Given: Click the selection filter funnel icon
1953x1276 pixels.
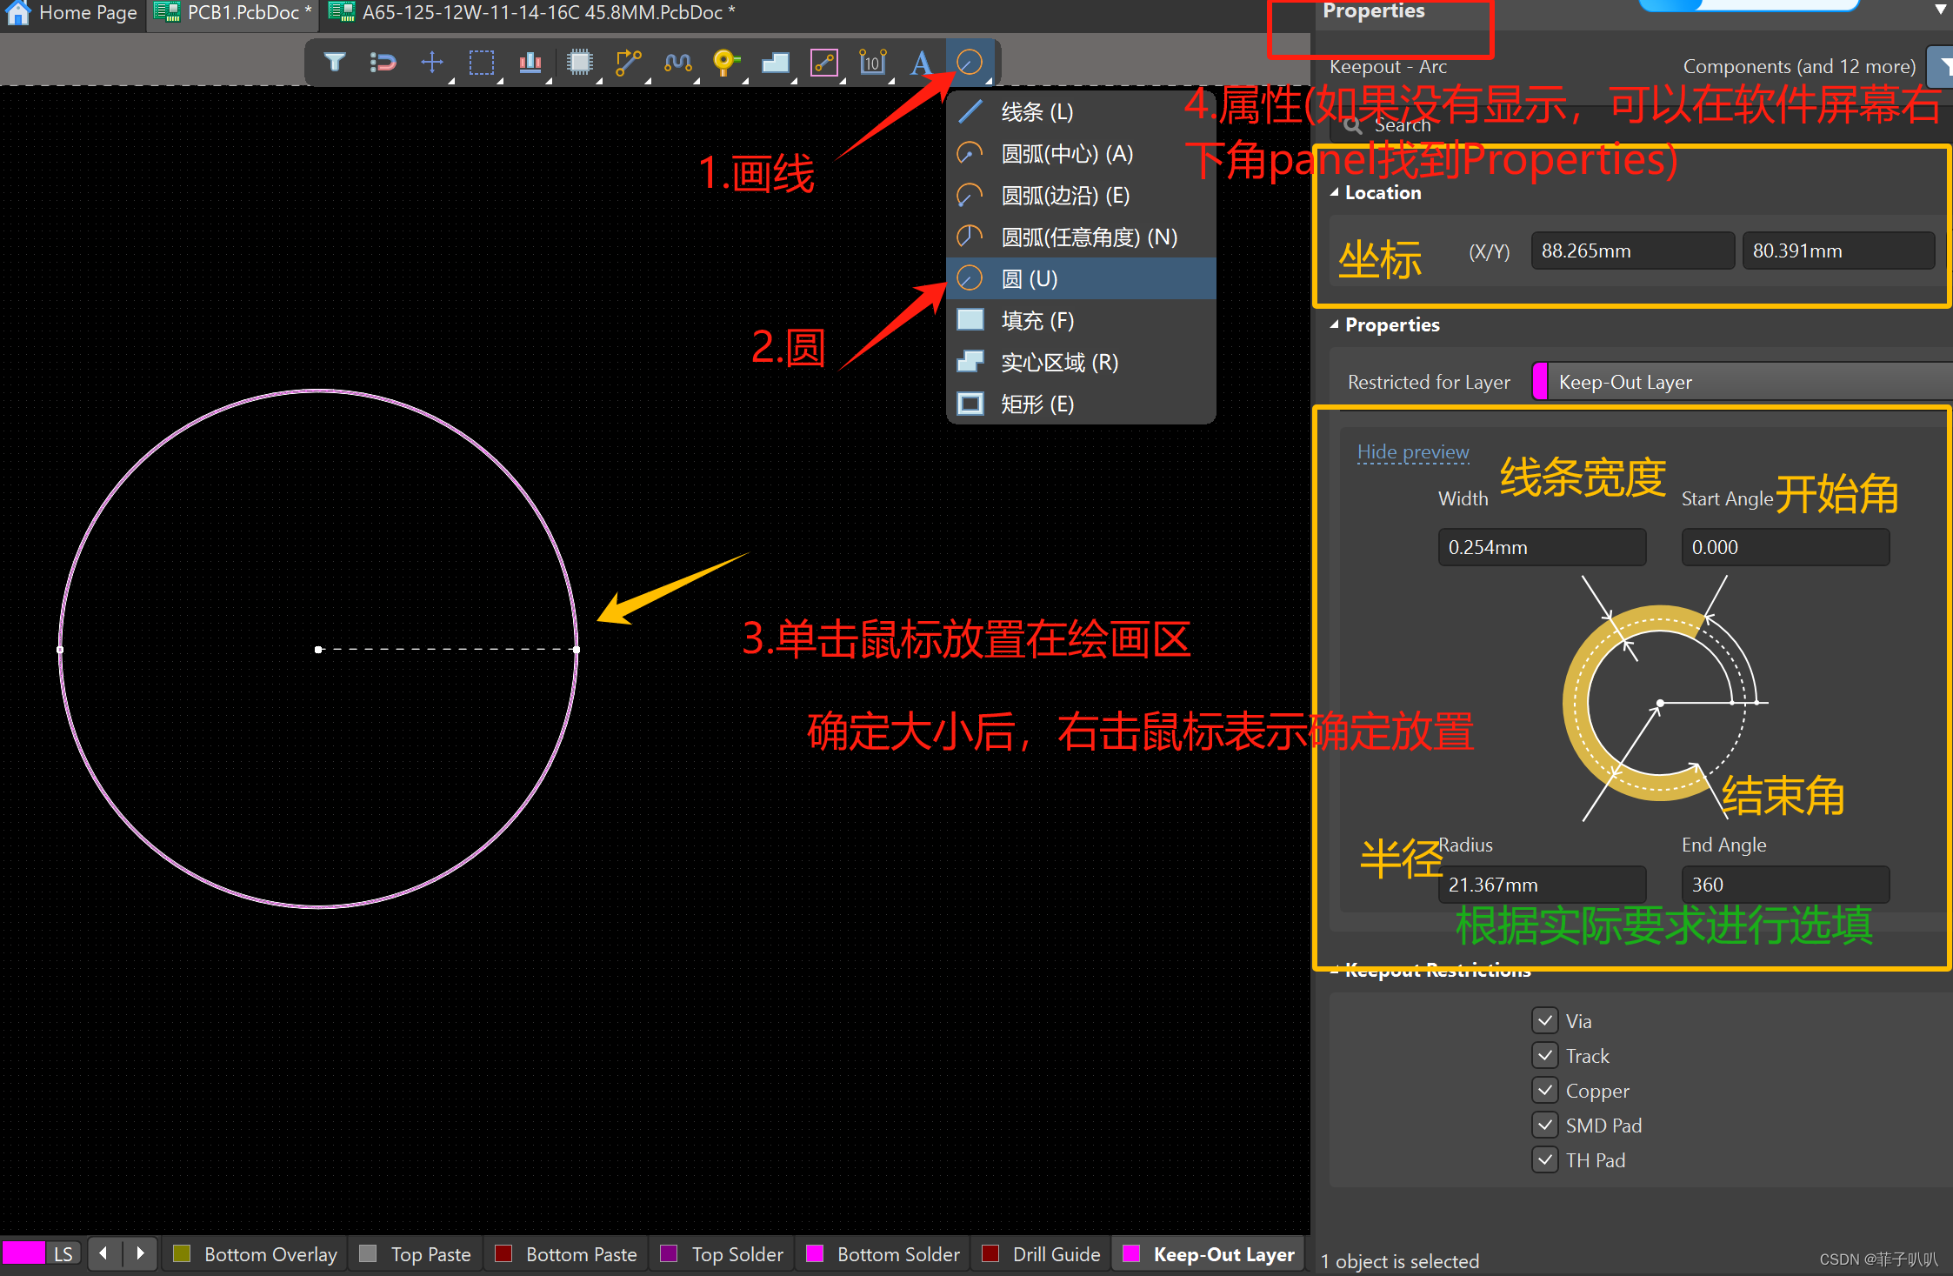Looking at the screenshot, I should coord(335,63).
